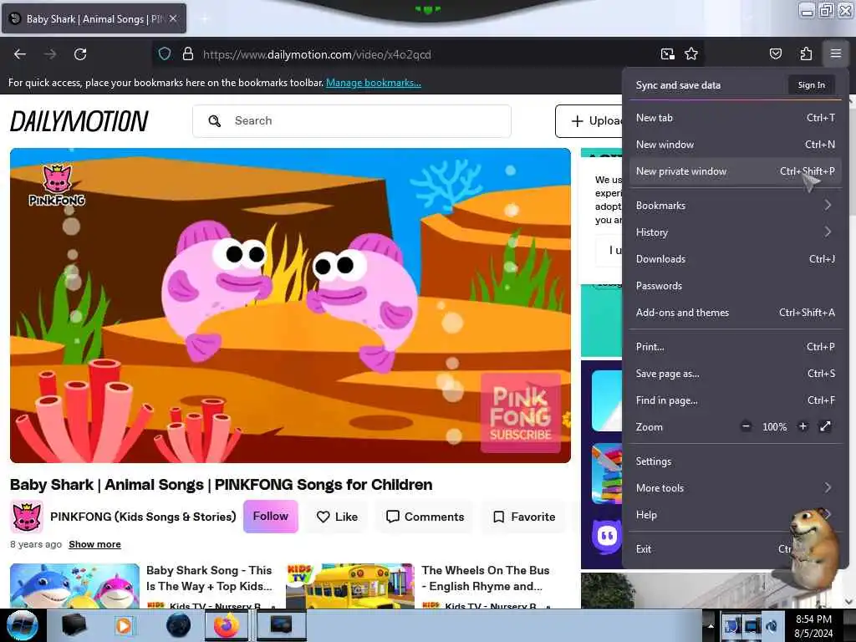Expand the More tools submenu
Screen dimensions: 856x642
point(736,487)
